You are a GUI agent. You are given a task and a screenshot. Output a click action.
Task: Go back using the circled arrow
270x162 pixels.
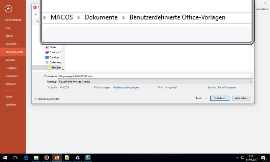click(x=8, y=9)
